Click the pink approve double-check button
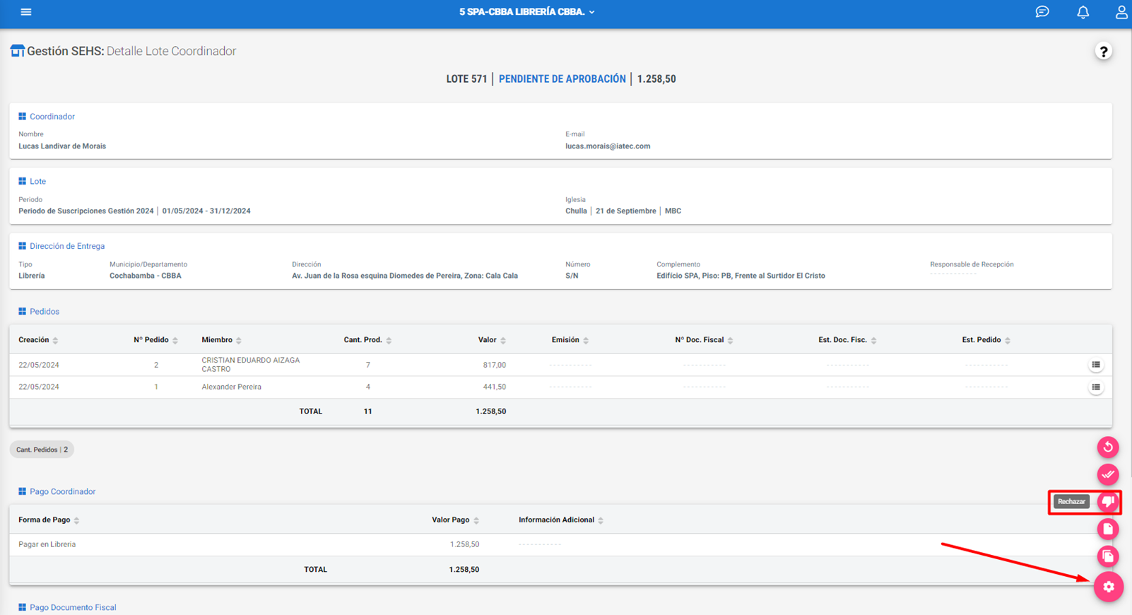 (1108, 474)
